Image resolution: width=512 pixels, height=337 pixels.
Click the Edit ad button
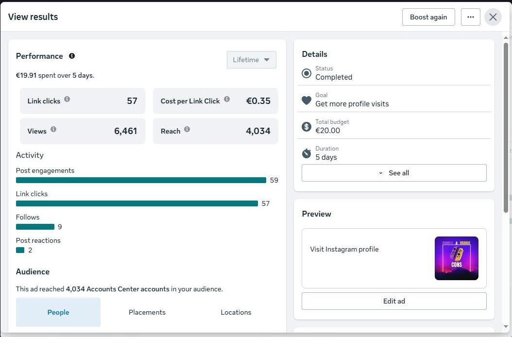394,301
